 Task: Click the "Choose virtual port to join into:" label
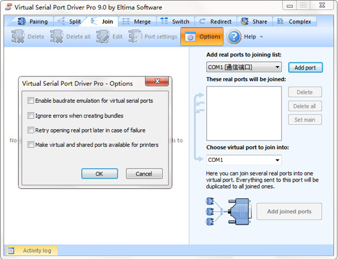(247, 147)
